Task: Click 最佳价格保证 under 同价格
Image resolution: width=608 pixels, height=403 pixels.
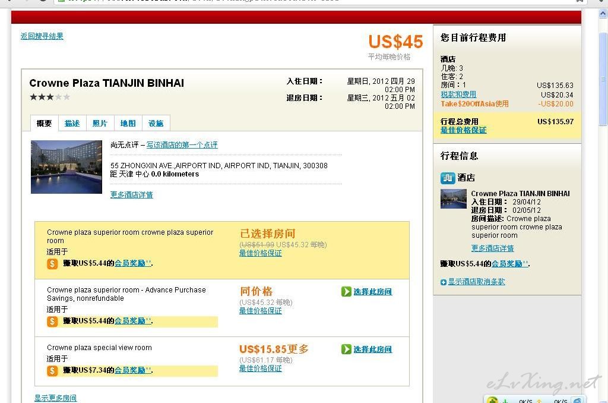Action: click(x=260, y=311)
